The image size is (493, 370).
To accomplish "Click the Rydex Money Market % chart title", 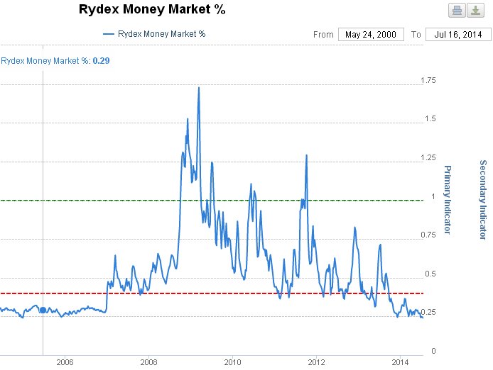I will pyautogui.click(x=150, y=10).
